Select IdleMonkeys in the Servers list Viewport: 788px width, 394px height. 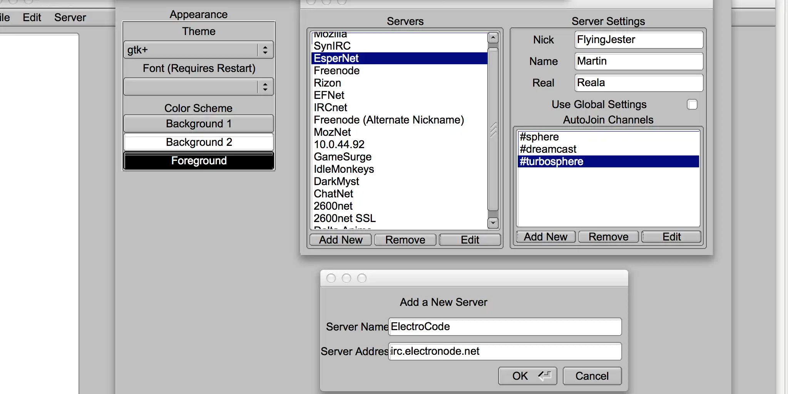tap(399, 169)
